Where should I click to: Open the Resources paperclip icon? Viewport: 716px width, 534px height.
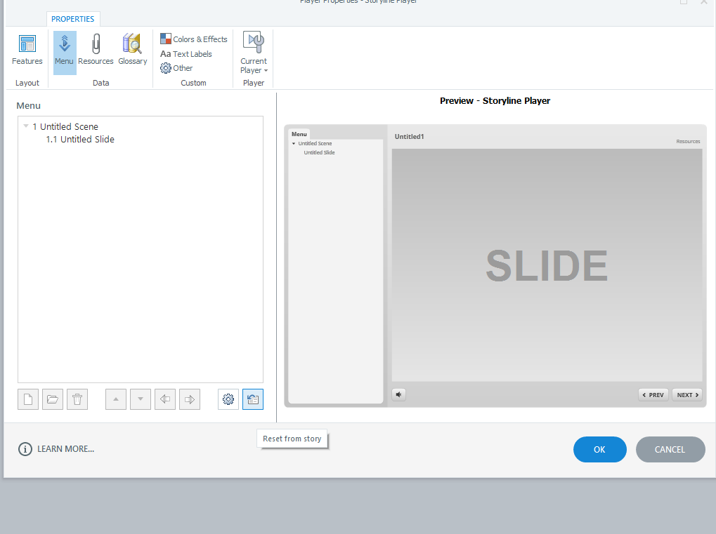coord(95,49)
